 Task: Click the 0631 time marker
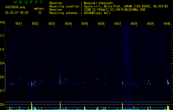pos(19,23)
